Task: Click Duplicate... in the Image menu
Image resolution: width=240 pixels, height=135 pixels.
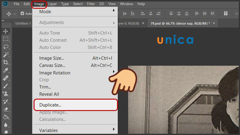Action: coord(75,105)
